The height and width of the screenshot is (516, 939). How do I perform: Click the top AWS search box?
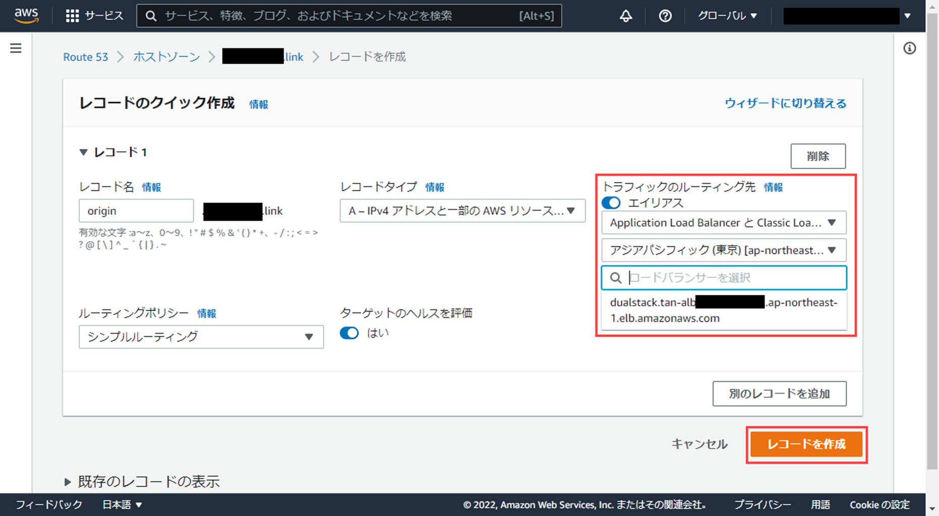pos(349,16)
